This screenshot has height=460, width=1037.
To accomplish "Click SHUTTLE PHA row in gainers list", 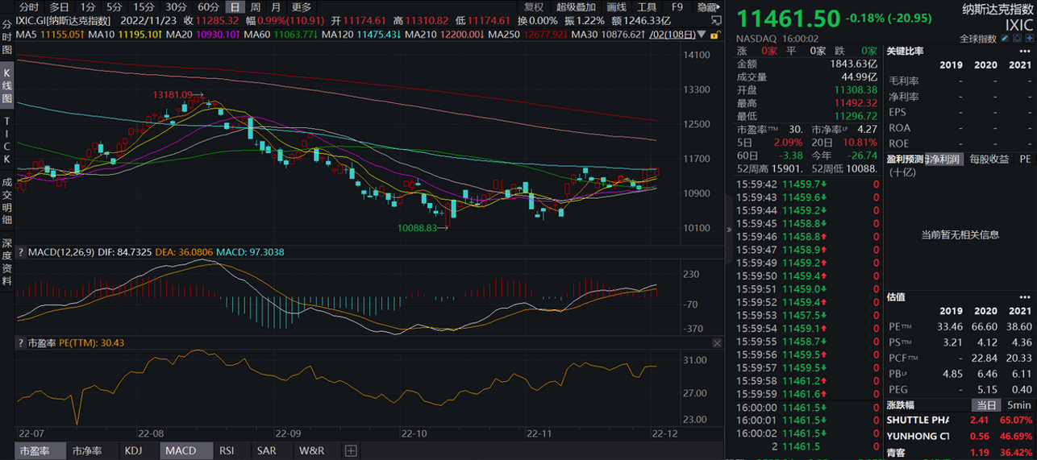I will point(960,421).
